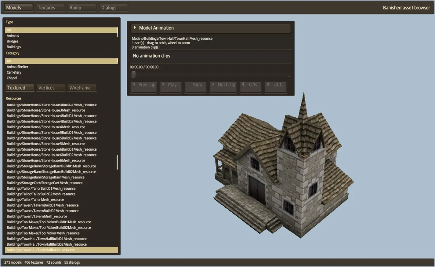Select StoneHouse5Build01Mesh_resource entry
Screen dimensions: 435x267
click(x=61, y=133)
